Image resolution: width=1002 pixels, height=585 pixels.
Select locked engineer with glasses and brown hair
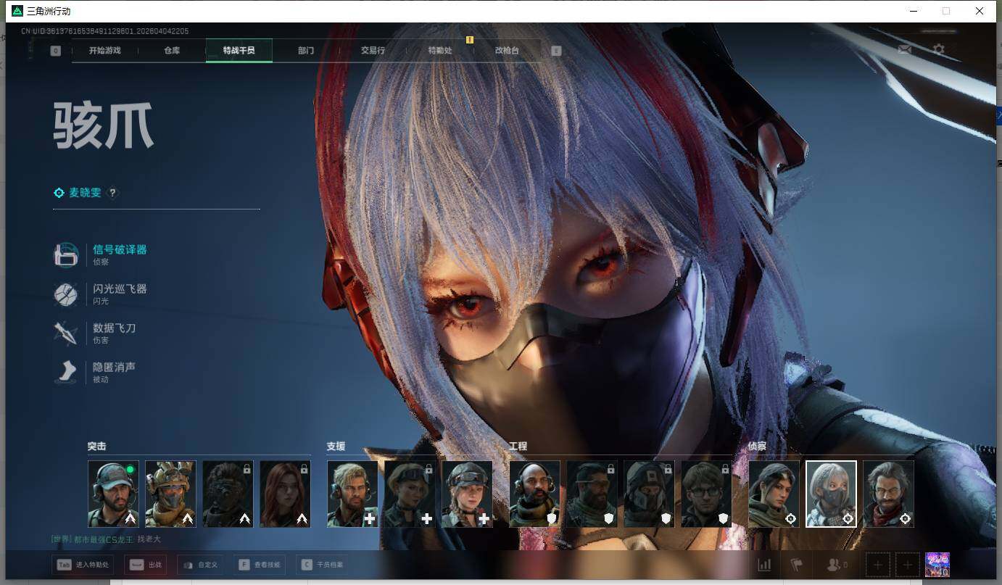pos(707,494)
